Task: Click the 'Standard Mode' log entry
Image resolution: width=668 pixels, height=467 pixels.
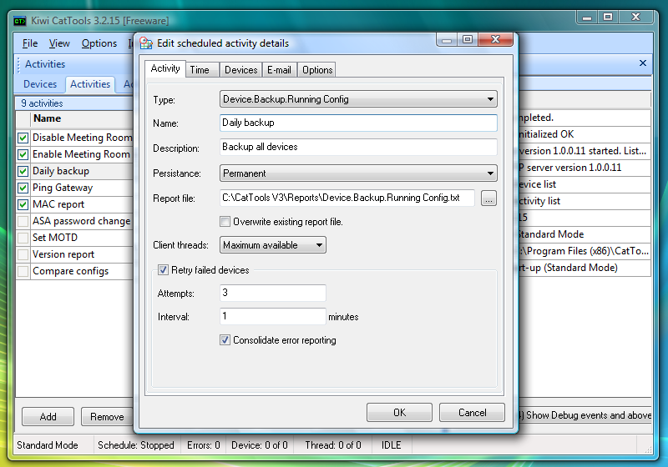Action: [584, 234]
